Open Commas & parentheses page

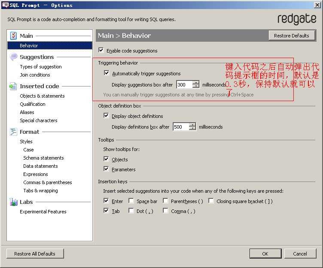click(x=48, y=182)
